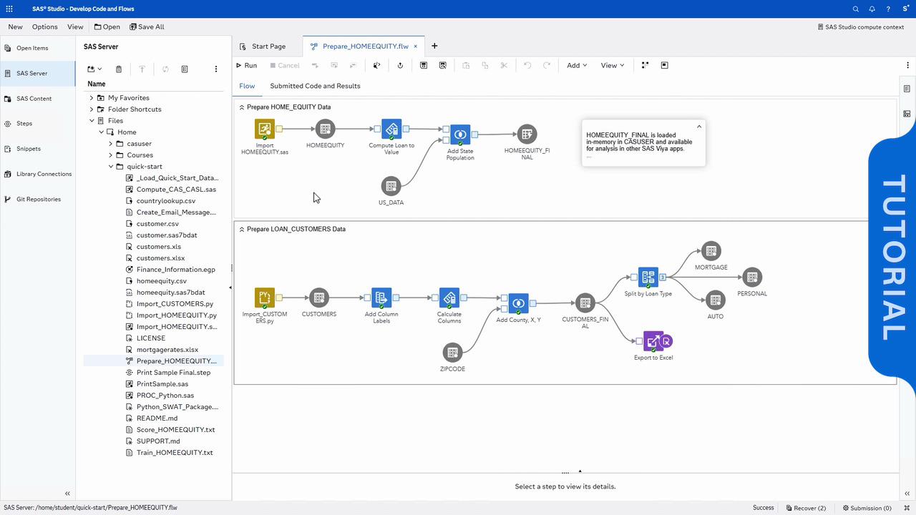
Task: Collapse the Prepare LOAN_CUSTOMERS Data swimlane
Action: click(x=242, y=230)
